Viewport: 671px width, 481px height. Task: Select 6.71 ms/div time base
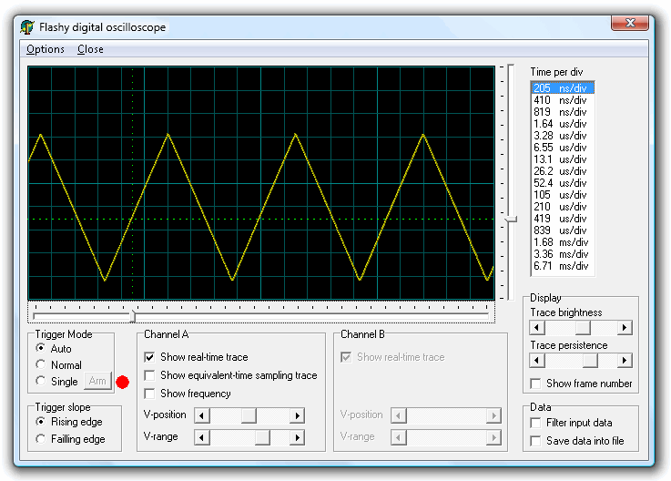click(563, 266)
